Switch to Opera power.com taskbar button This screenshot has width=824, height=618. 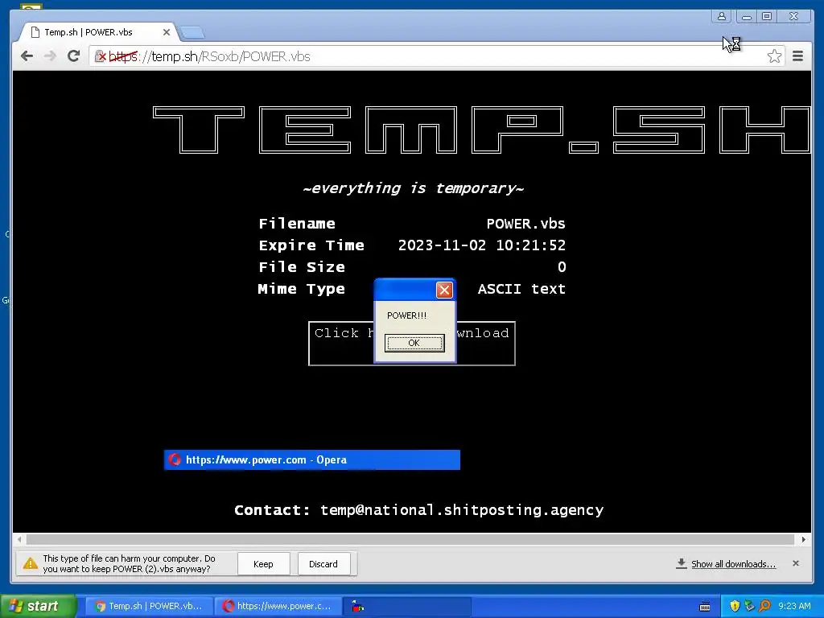pos(278,606)
